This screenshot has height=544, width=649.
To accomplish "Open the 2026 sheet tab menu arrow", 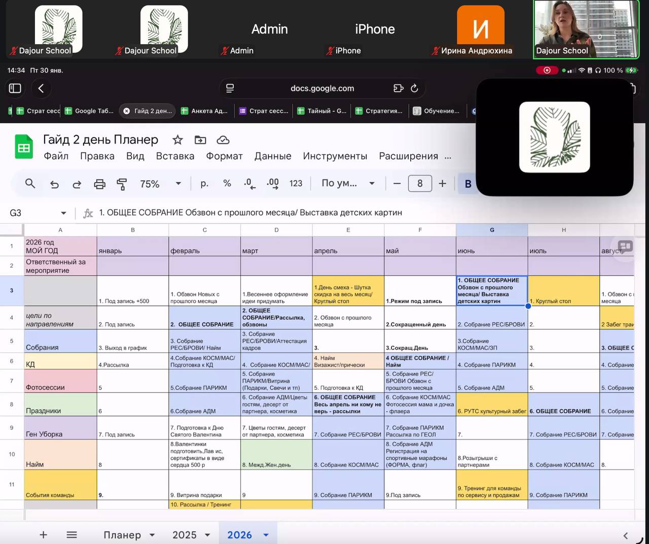I will (266, 535).
